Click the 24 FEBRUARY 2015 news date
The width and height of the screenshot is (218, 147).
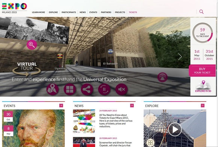[108, 111]
